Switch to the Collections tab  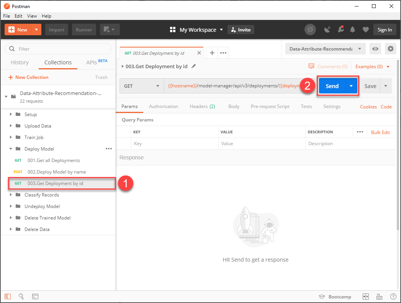click(58, 62)
